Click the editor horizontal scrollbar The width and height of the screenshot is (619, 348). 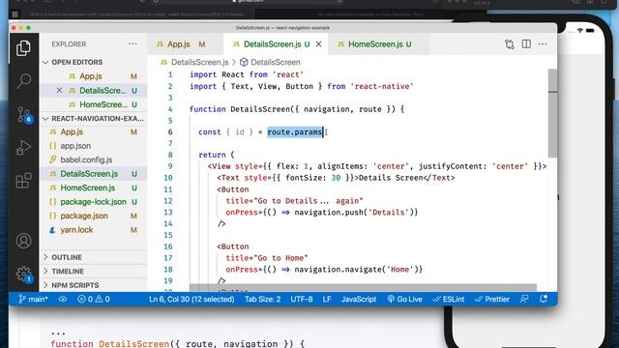click(363, 288)
